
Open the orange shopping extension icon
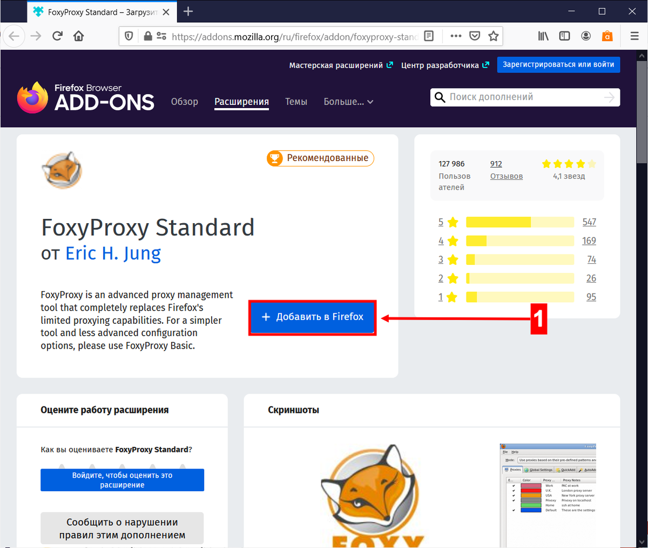click(x=607, y=36)
